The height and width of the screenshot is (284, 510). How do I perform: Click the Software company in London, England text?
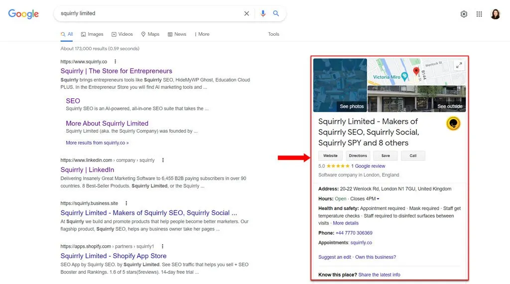(359, 175)
